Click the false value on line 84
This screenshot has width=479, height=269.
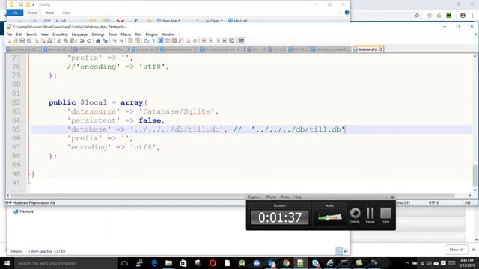150,120
